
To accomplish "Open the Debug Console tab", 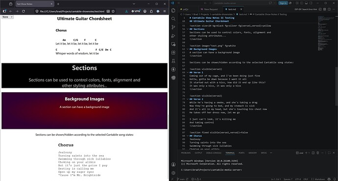I will click(214, 153).
